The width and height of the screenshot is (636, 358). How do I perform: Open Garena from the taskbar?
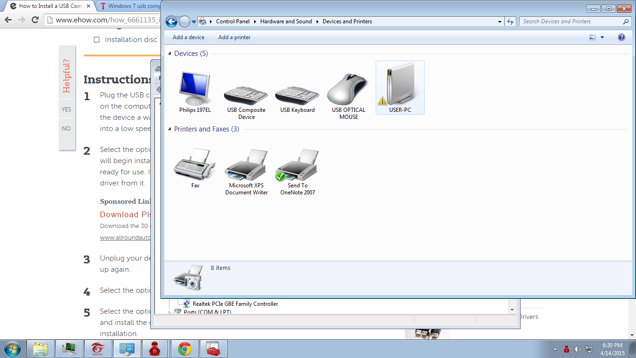pyautogui.click(x=97, y=349)
